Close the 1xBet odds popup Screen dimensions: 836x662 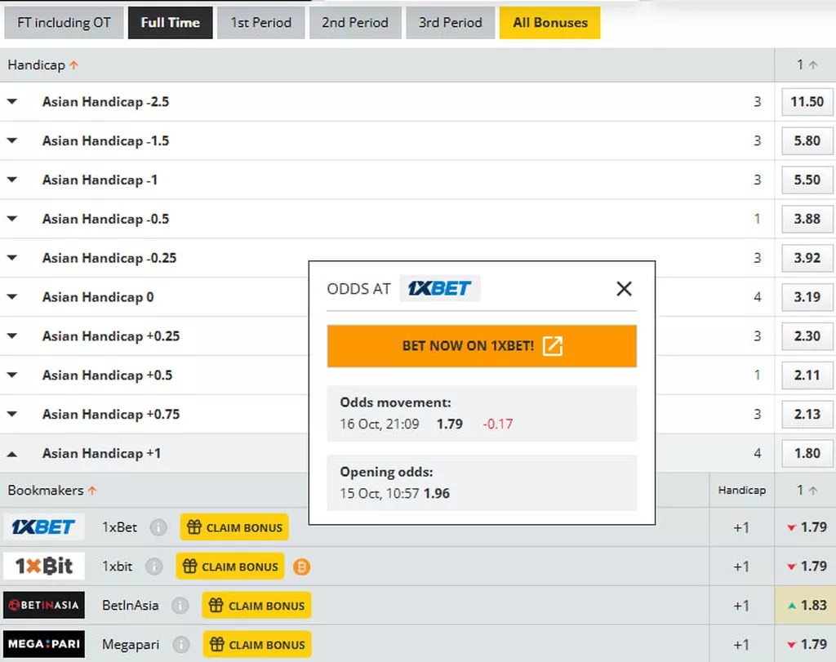click(624, 289)
